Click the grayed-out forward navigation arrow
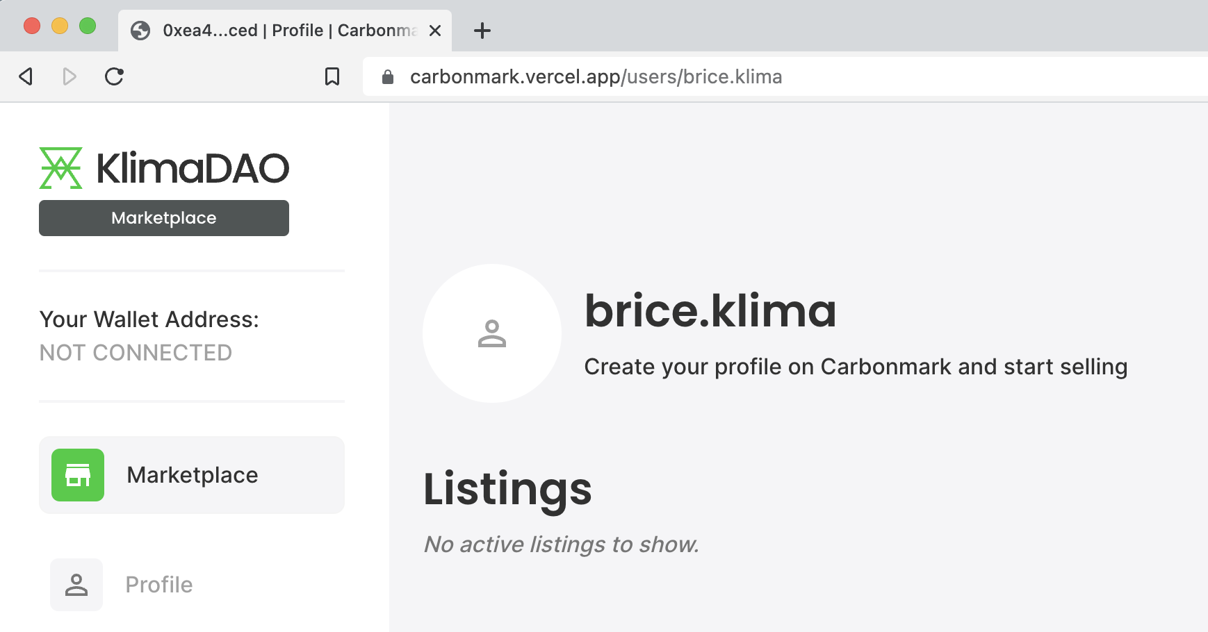This screenshot has height=632, width=1208. pos(69,76)
